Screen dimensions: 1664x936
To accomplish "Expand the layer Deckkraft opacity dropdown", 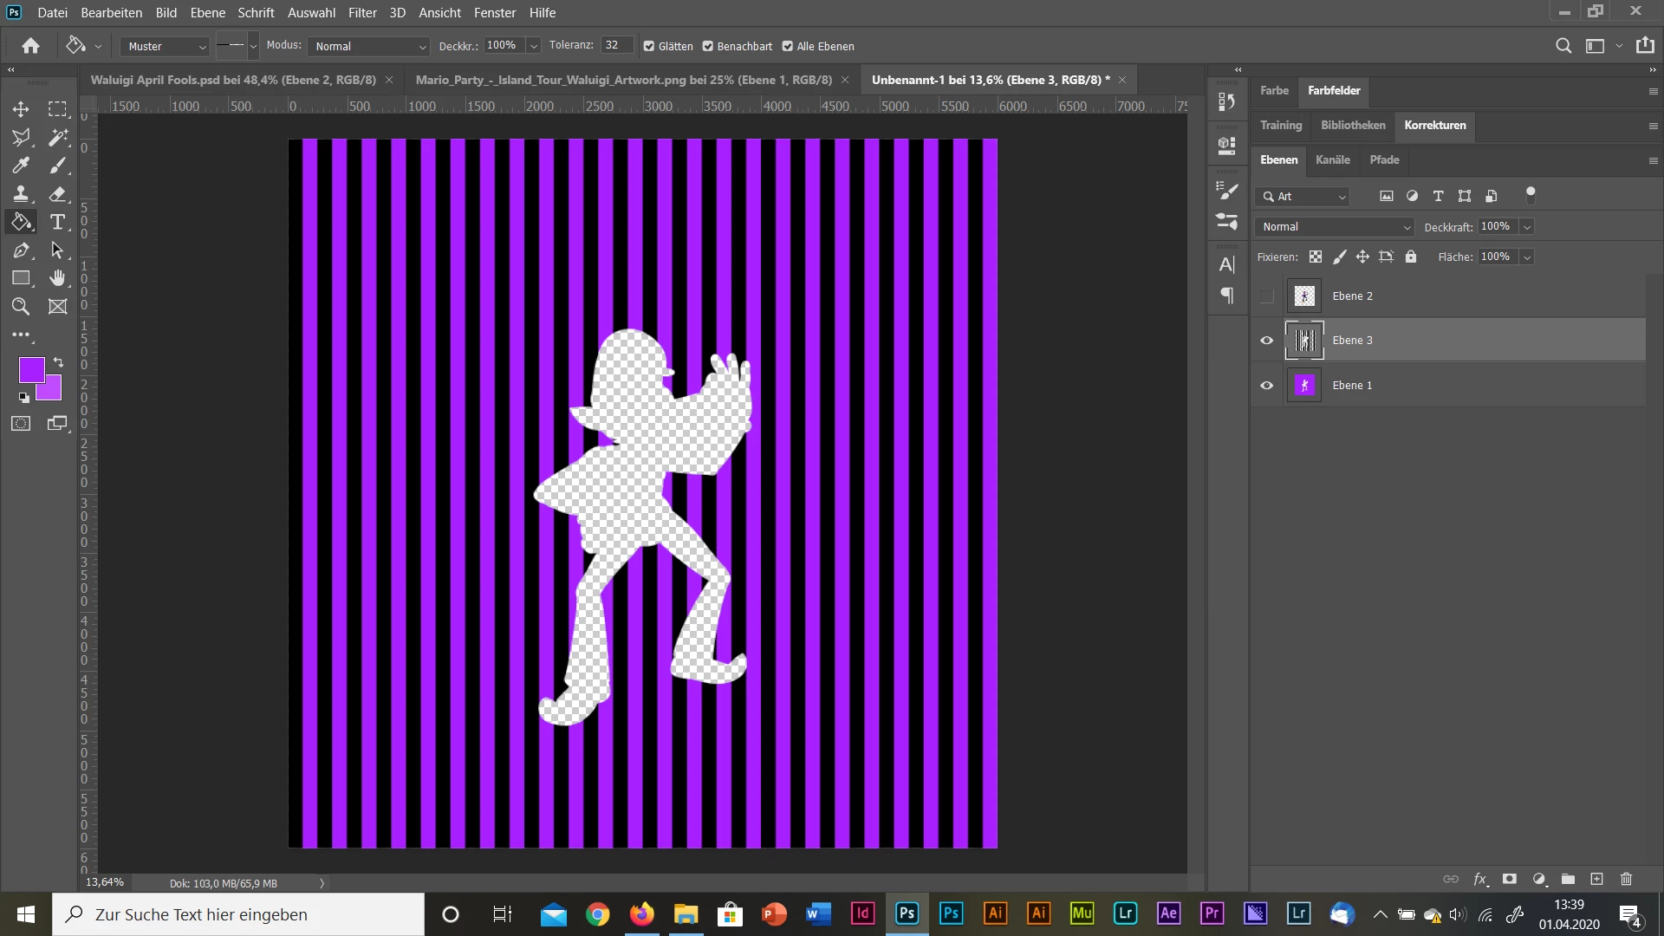I will point(1527,227).
